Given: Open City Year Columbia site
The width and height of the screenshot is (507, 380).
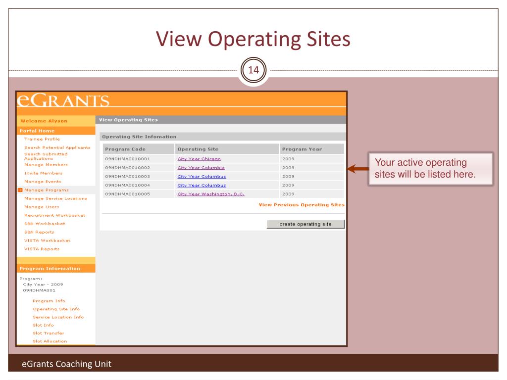Looking at the screenshot, I should click(x=201, y=168).
